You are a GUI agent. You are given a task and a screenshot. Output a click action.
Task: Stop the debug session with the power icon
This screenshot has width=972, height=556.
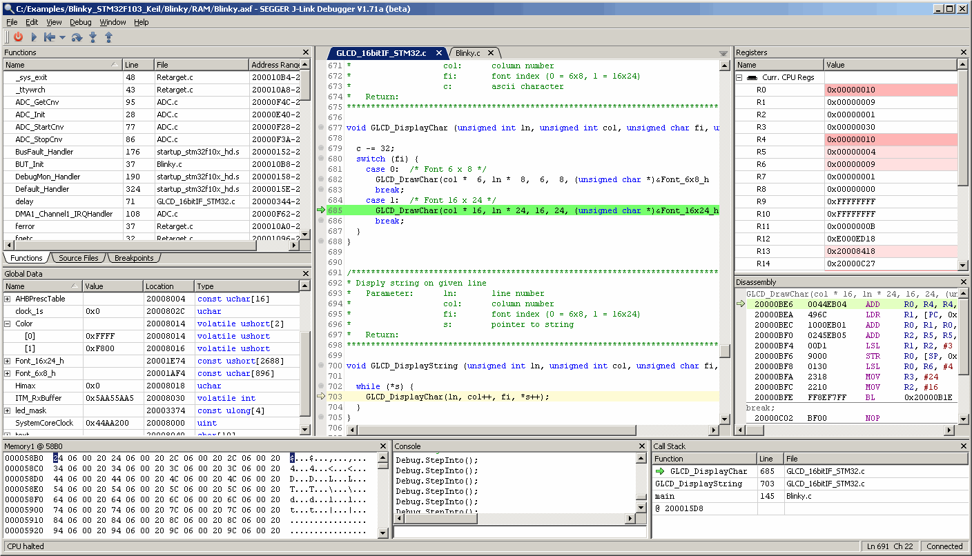19,37
